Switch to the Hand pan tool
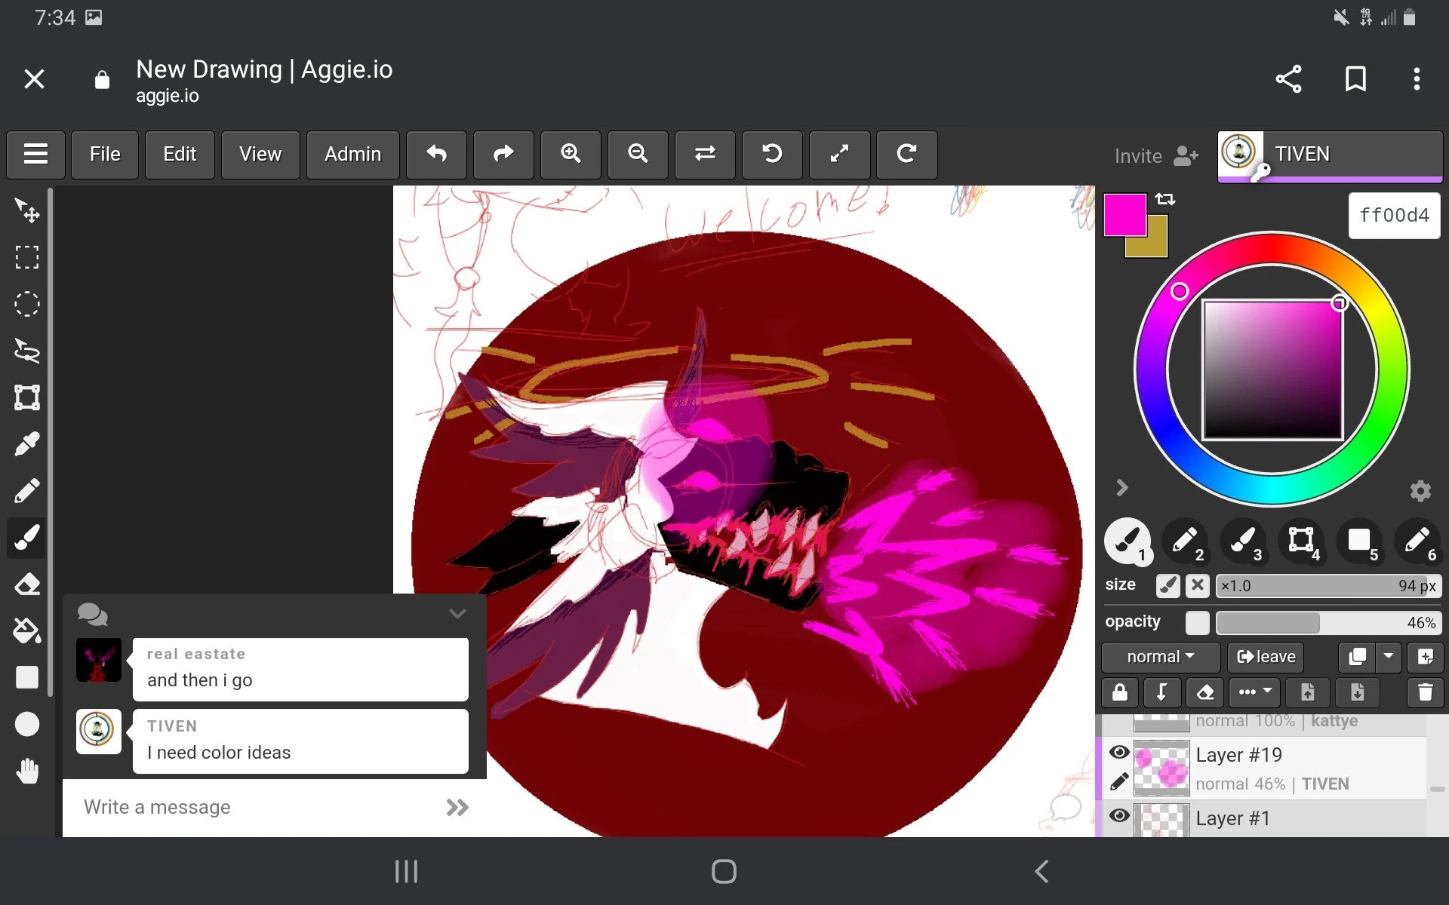 pyautogui.click(x=27, y=770)
